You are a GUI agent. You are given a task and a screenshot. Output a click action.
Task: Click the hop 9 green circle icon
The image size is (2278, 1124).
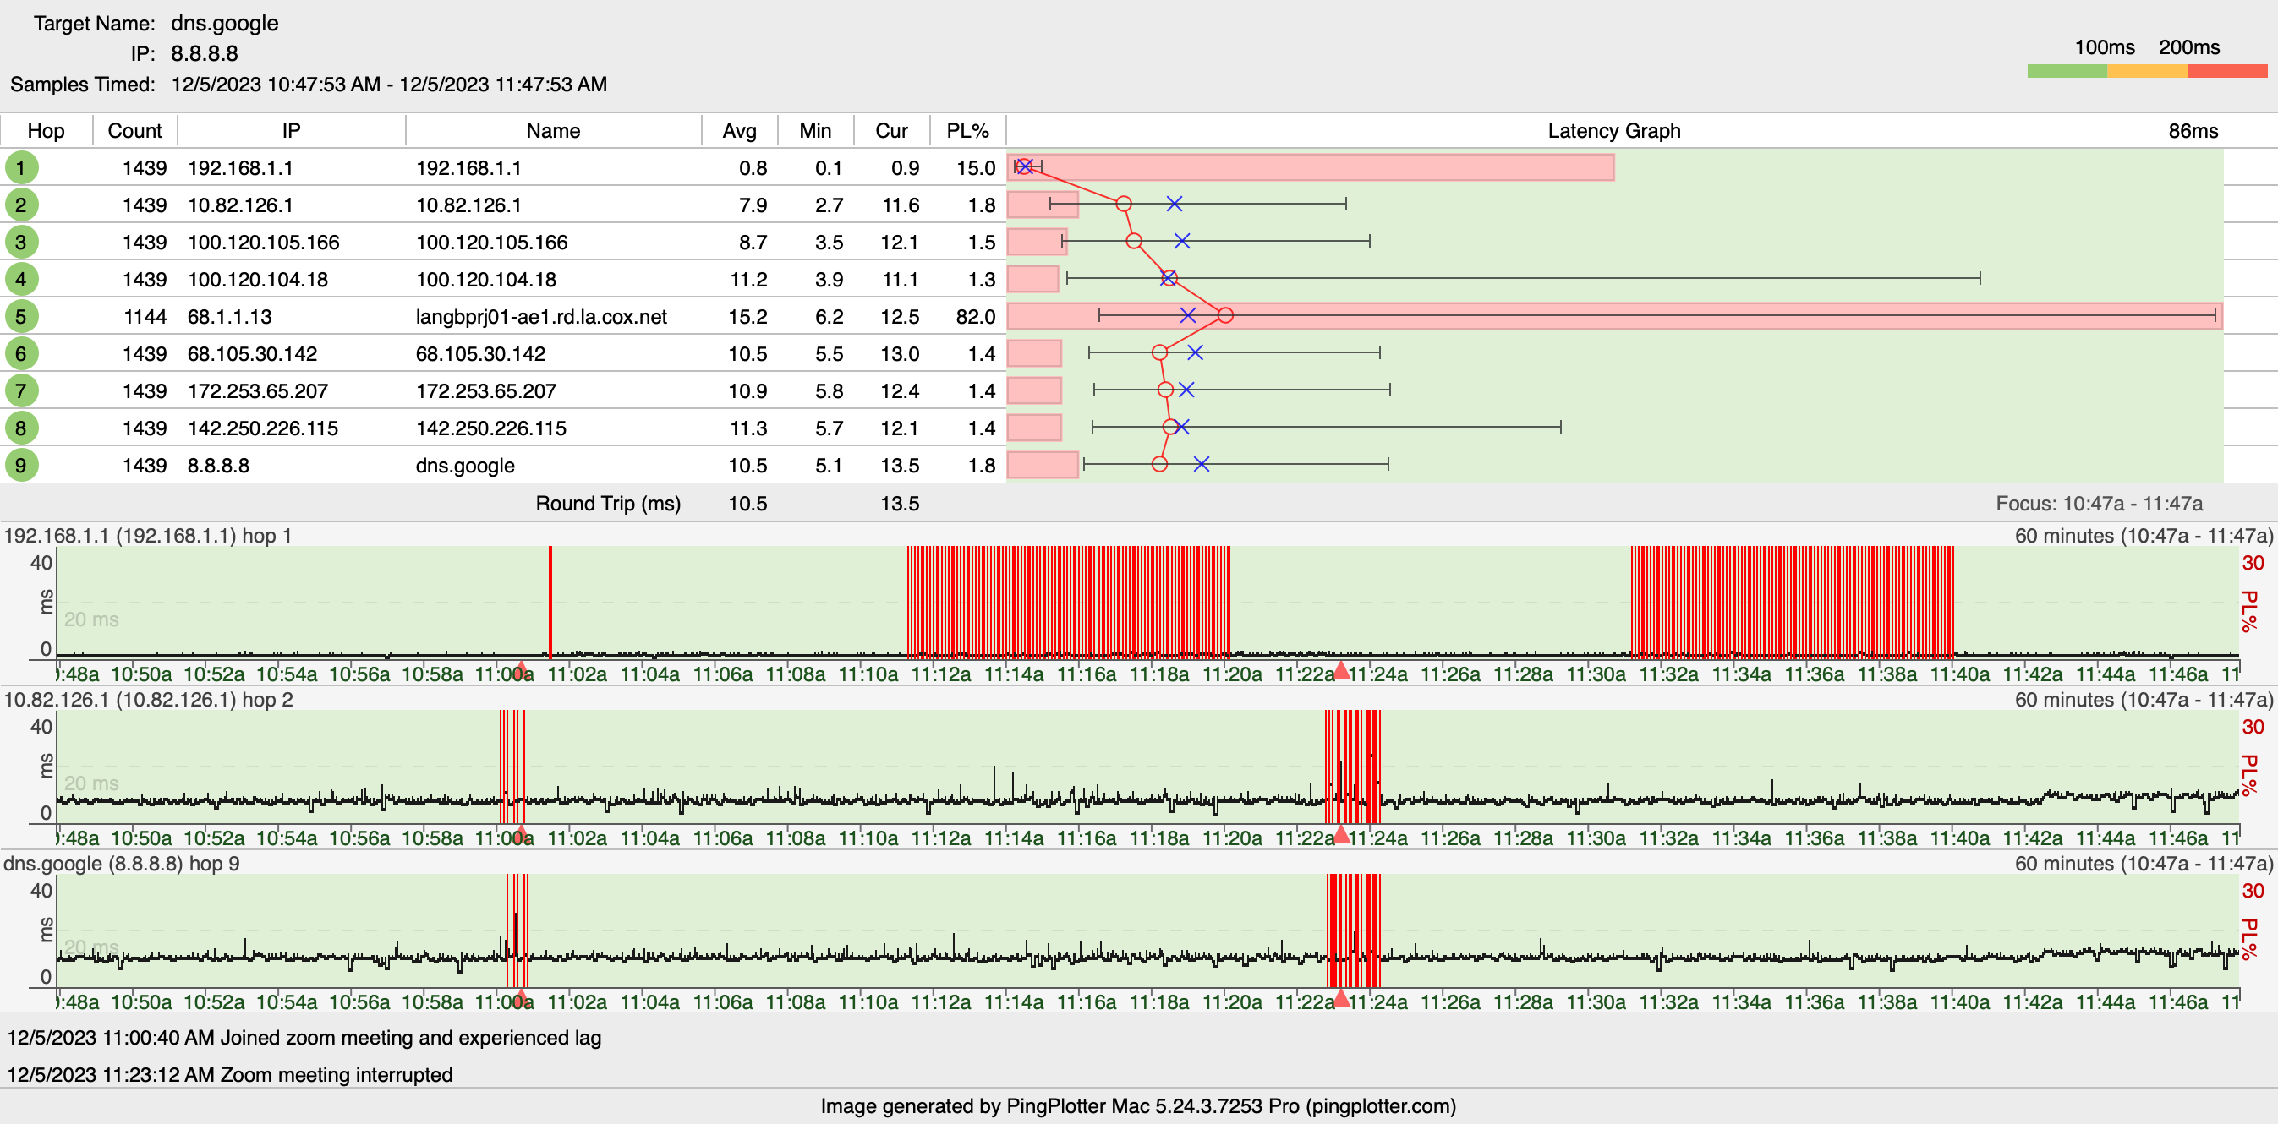pyautogui.click(x=21, y=465)
